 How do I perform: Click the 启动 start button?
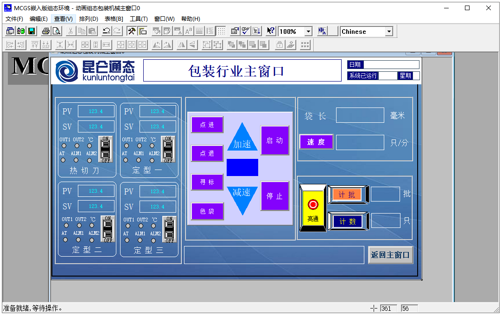[x=275, y=140]
